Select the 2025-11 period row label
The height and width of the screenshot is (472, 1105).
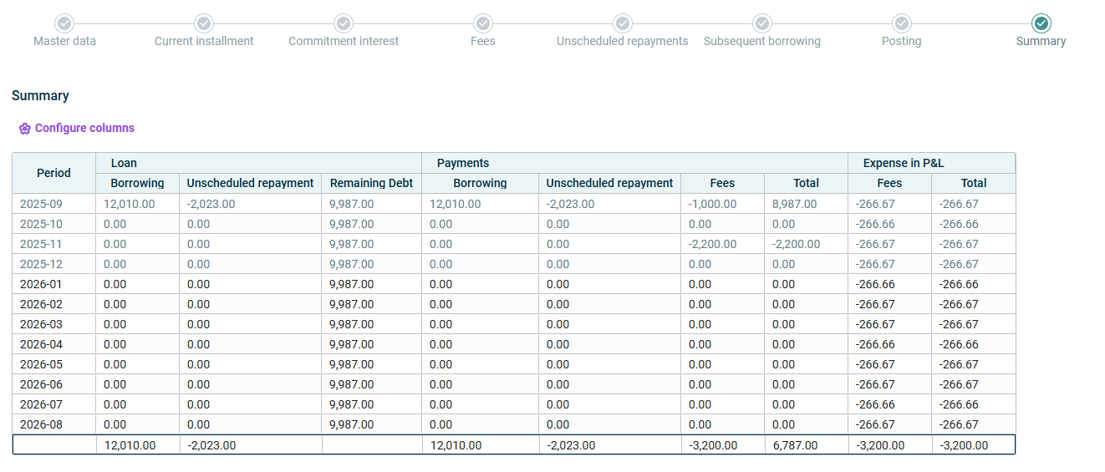[x=39, y=244]
